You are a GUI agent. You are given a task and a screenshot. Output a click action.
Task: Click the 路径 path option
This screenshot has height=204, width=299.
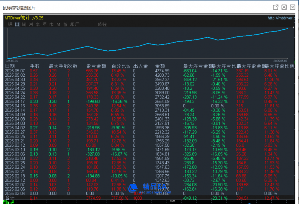pyautogui.click(x=102, y=25)
